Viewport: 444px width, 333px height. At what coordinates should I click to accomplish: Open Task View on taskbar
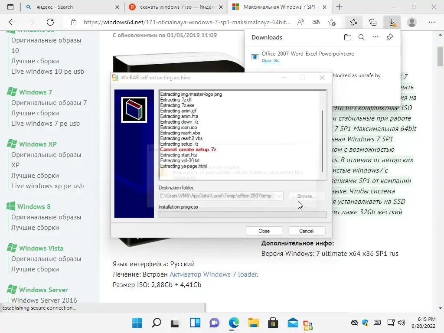[x=175, y=323]
